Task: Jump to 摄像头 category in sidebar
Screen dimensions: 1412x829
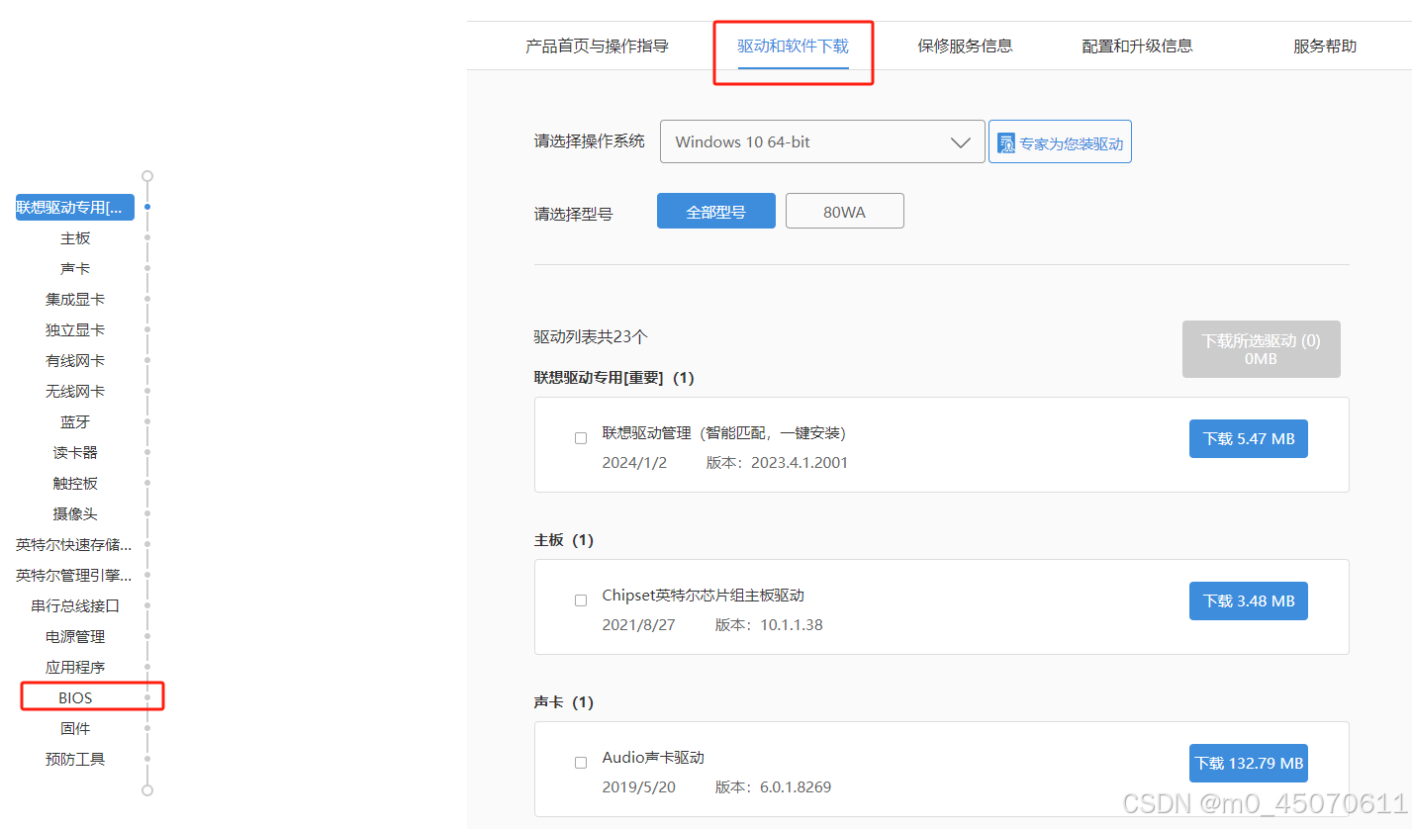Action: coord(75,514)
